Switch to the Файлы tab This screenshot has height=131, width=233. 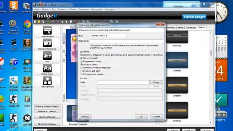(181, 28)
